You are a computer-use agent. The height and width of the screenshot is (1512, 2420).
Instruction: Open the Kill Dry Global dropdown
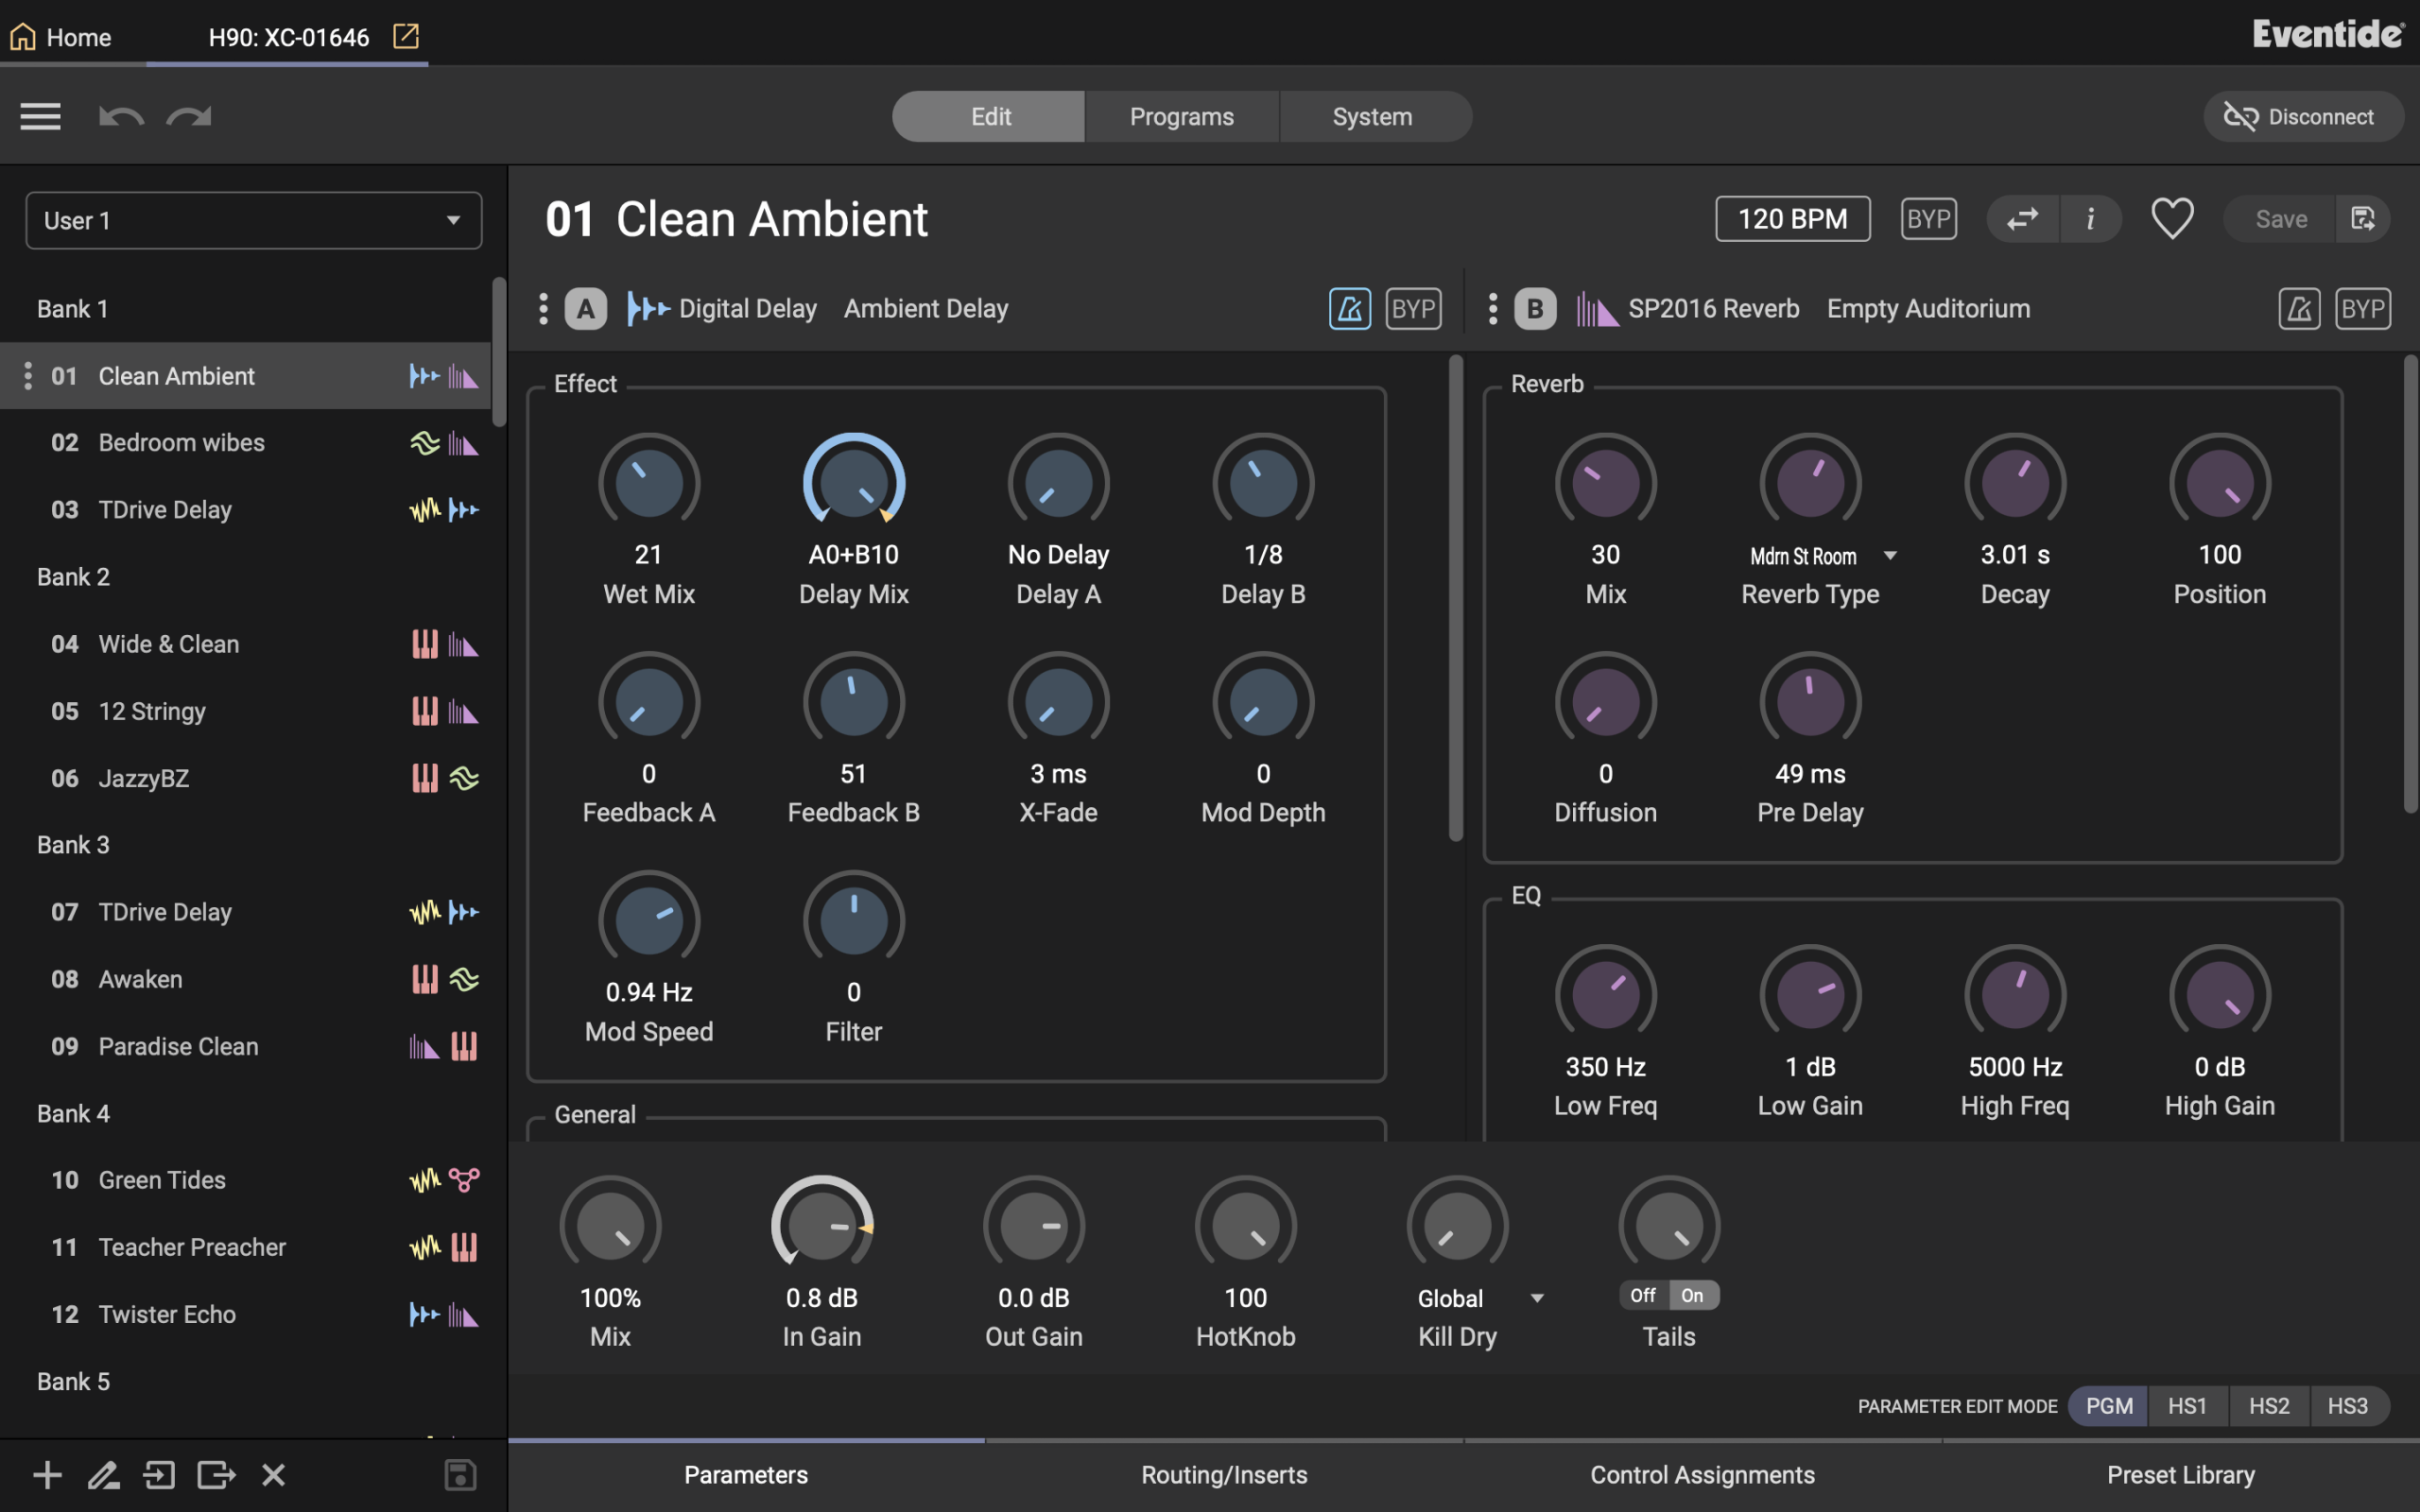(x=1480, y=1298)
